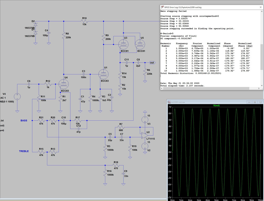The image size is (264, 201).
Task: Click the error log scroll-left arrow
Action: [162, 88]
